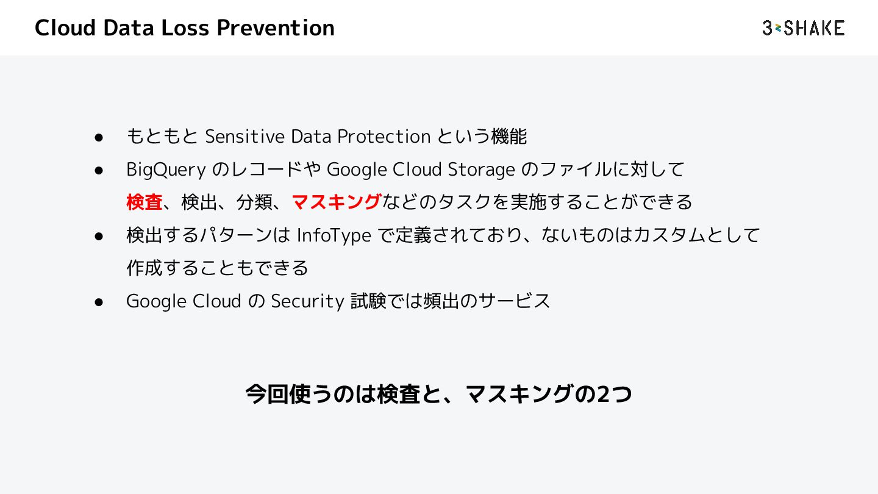Click the bullet dot before 検出するパターンは

(x=98, y=236)
